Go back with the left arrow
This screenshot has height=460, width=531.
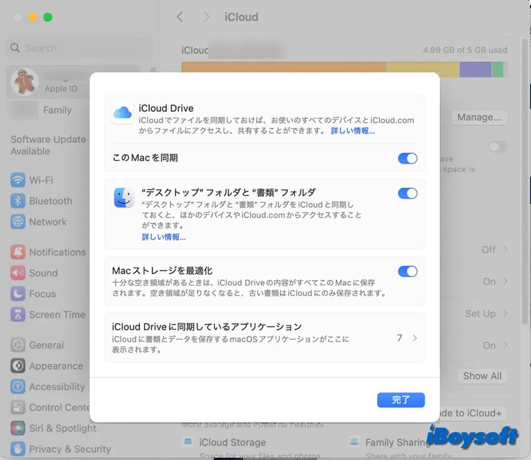[180, 17]
